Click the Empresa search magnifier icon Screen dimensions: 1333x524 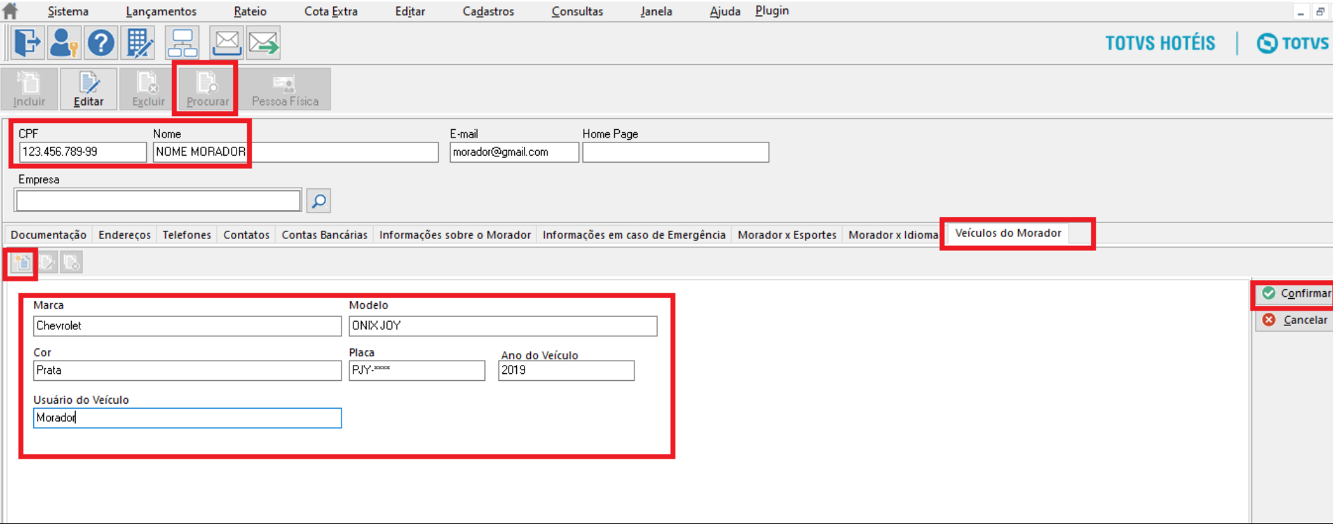(x=319, y=201)
